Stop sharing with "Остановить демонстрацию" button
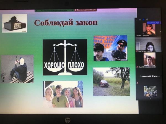 point(86,10)
